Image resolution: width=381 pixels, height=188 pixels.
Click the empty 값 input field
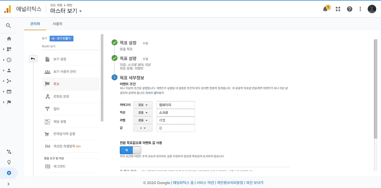click(x=176, y=128)
